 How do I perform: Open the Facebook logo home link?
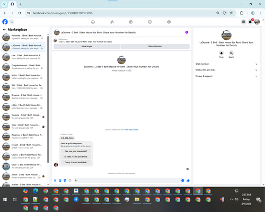(5, 22)
